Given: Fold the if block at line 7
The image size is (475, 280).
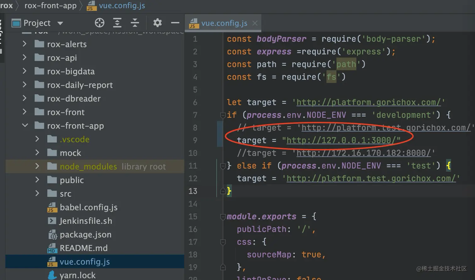Looking at the screenshot, I should [223, 115].
